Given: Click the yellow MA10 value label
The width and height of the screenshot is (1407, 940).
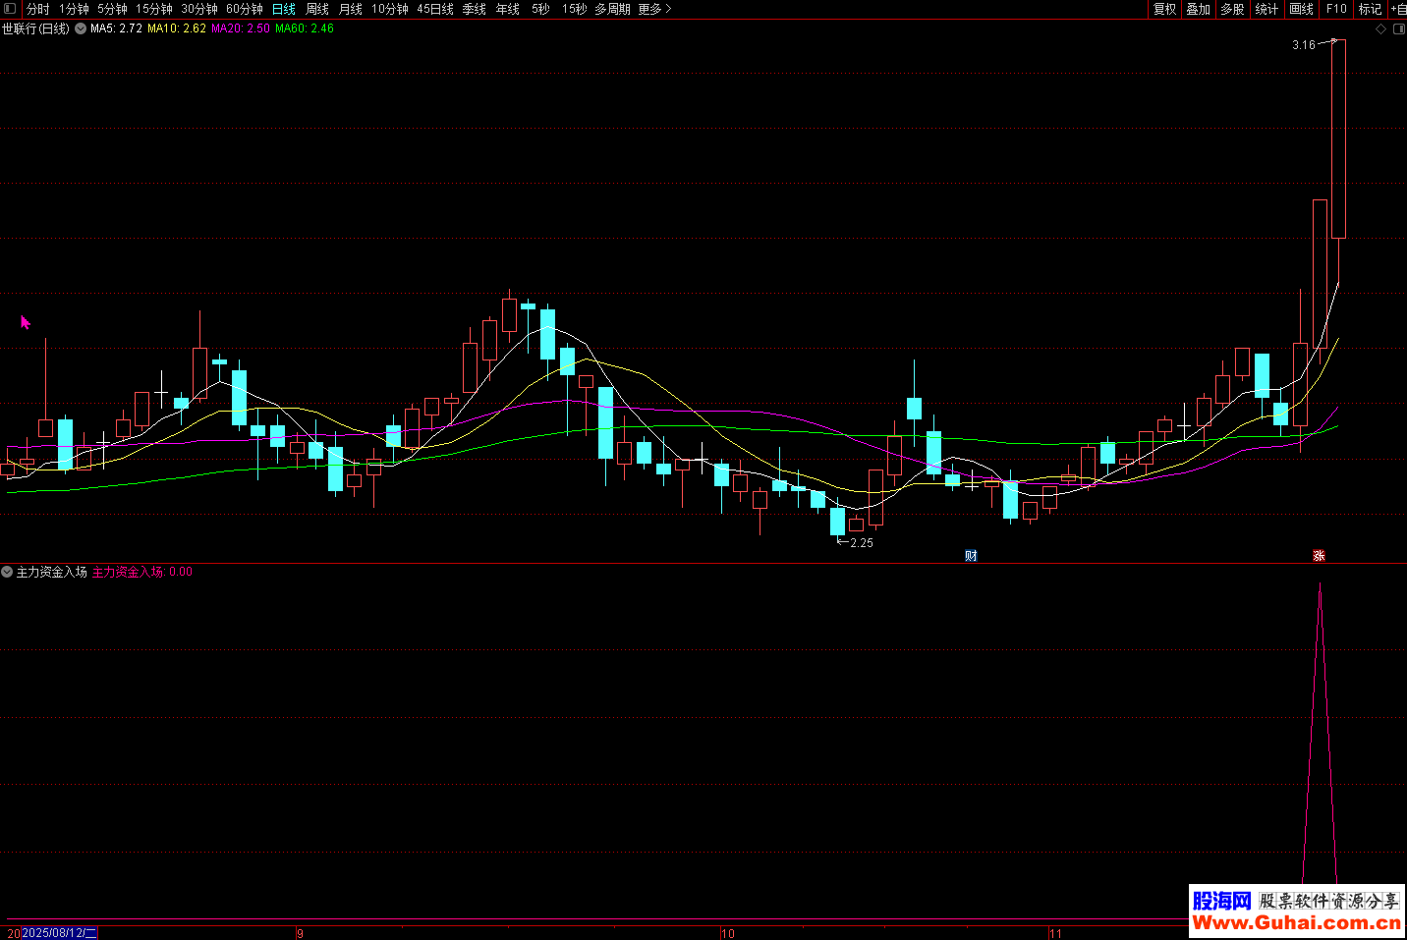Looking at the screenshot, I should pos(177,28).
